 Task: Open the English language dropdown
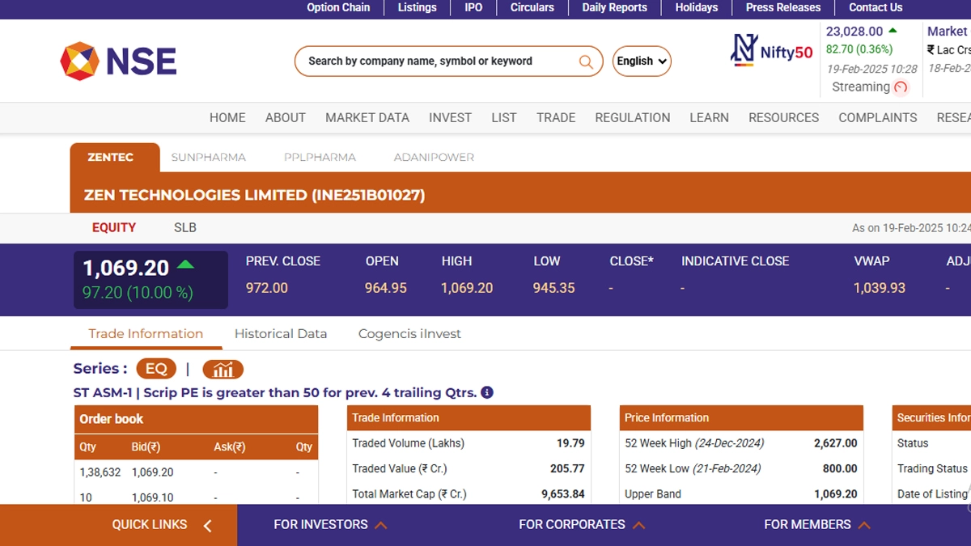tap(642, 61)
